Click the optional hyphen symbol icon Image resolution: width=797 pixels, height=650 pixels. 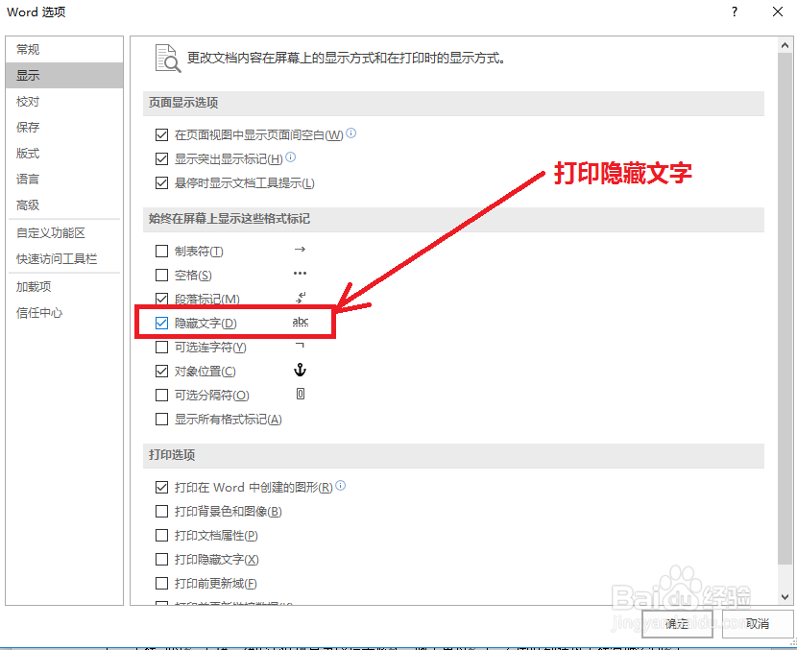(x=300, y=346)
